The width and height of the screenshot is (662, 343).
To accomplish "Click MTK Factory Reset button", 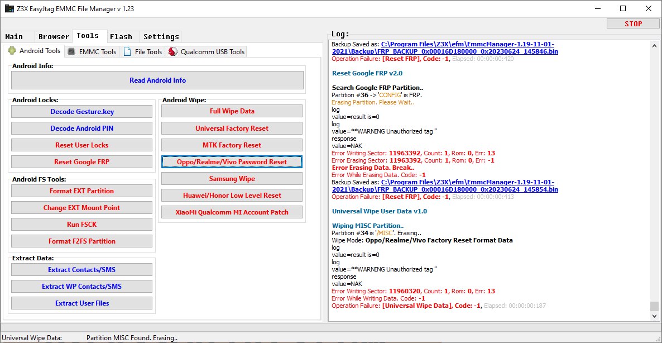I will (232, 145).
